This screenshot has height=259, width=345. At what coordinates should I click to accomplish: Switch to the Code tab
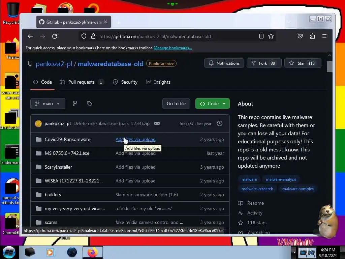point(42,82)
